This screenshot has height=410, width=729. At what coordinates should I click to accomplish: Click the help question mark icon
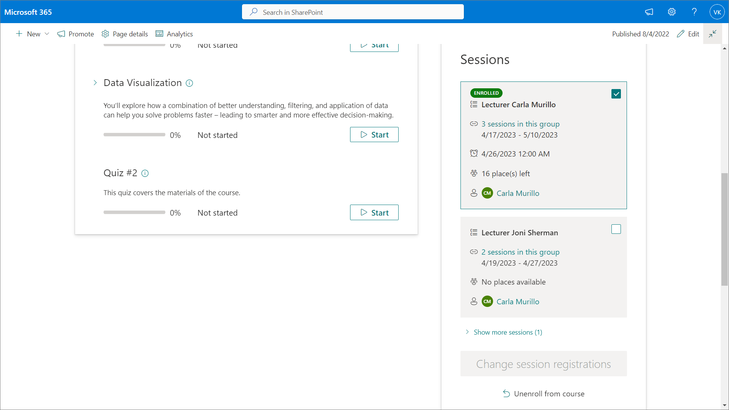pyautogui.click(x=694, y=12)
